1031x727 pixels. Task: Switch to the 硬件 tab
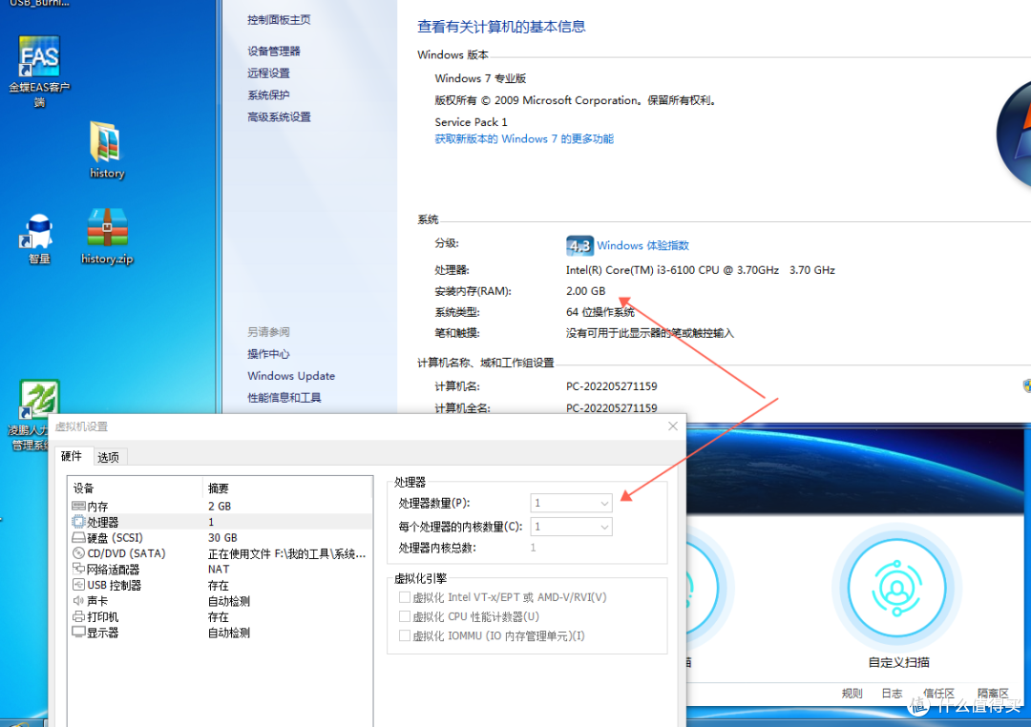72,456
